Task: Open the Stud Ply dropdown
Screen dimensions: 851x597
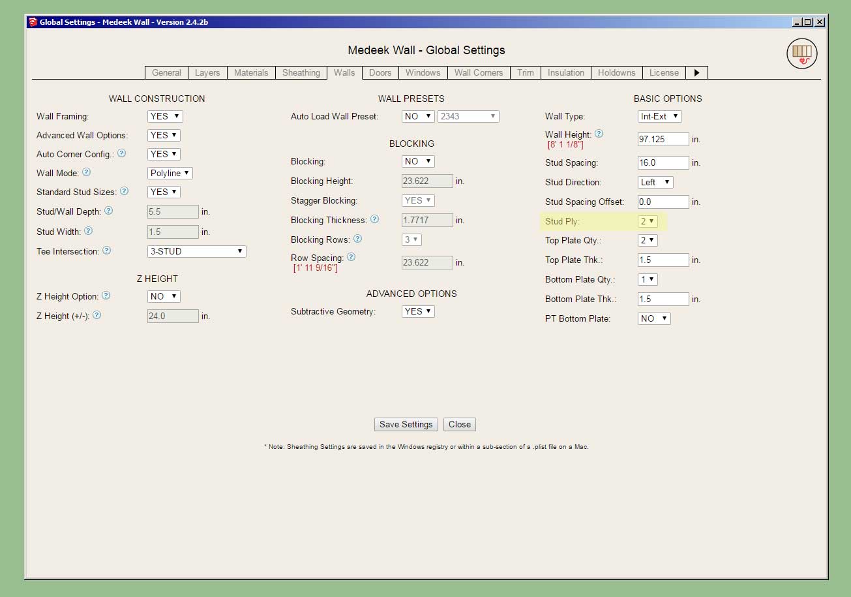Action: click(648, 221)
